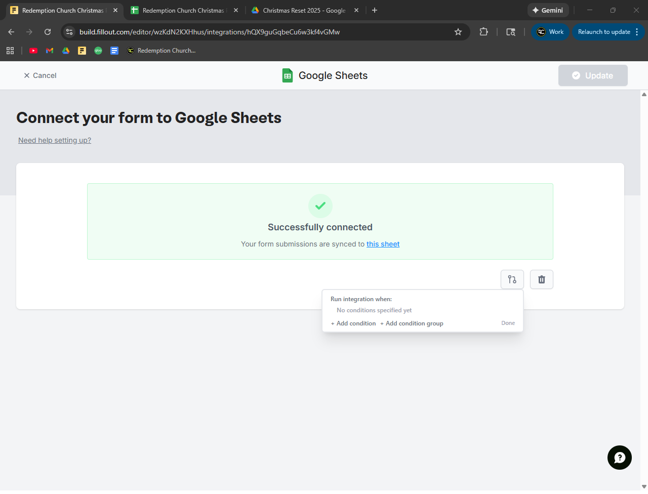Add a new condition
The height and width of the screenshot is (494, 648).
coord(353,323)
